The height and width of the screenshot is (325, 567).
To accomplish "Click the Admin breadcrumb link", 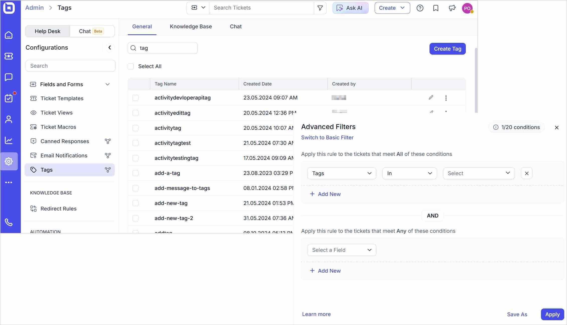I will [x=35, y=8].
